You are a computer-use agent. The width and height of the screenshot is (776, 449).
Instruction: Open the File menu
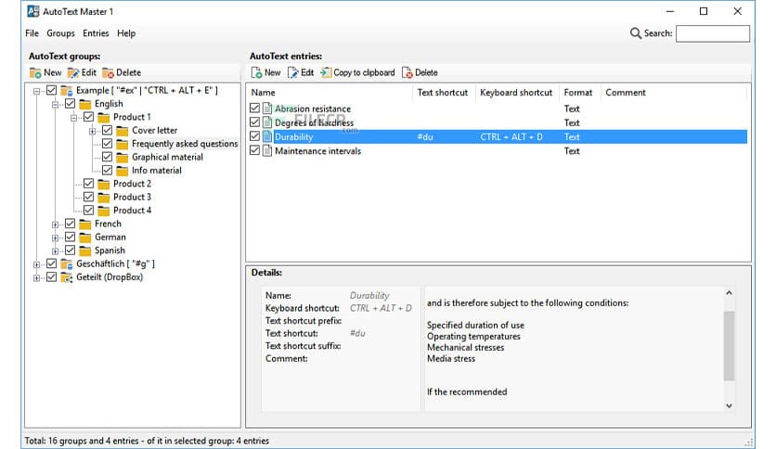pyautogui.click(x=32, y=33)
